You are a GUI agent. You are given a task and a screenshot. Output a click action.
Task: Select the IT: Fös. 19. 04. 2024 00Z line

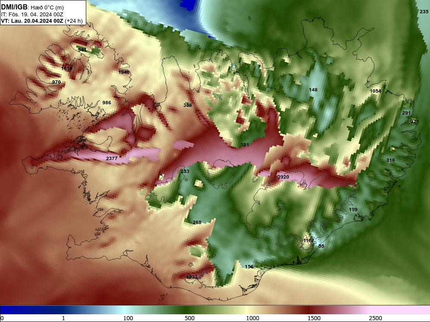coord(32,15)
